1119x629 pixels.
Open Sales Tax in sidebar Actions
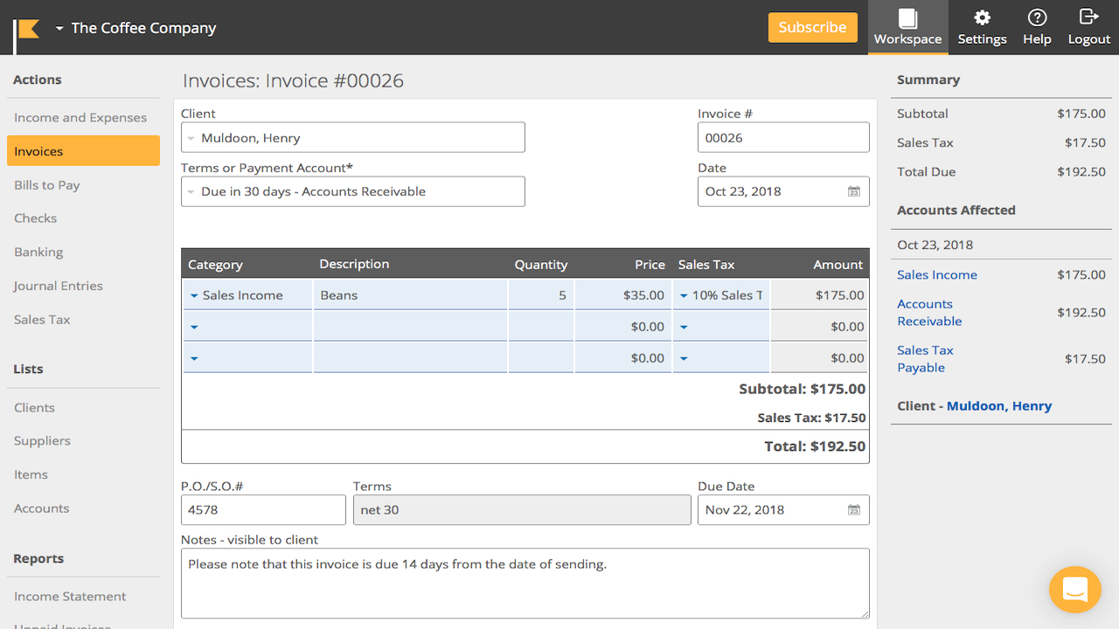(x=42, y=320)
